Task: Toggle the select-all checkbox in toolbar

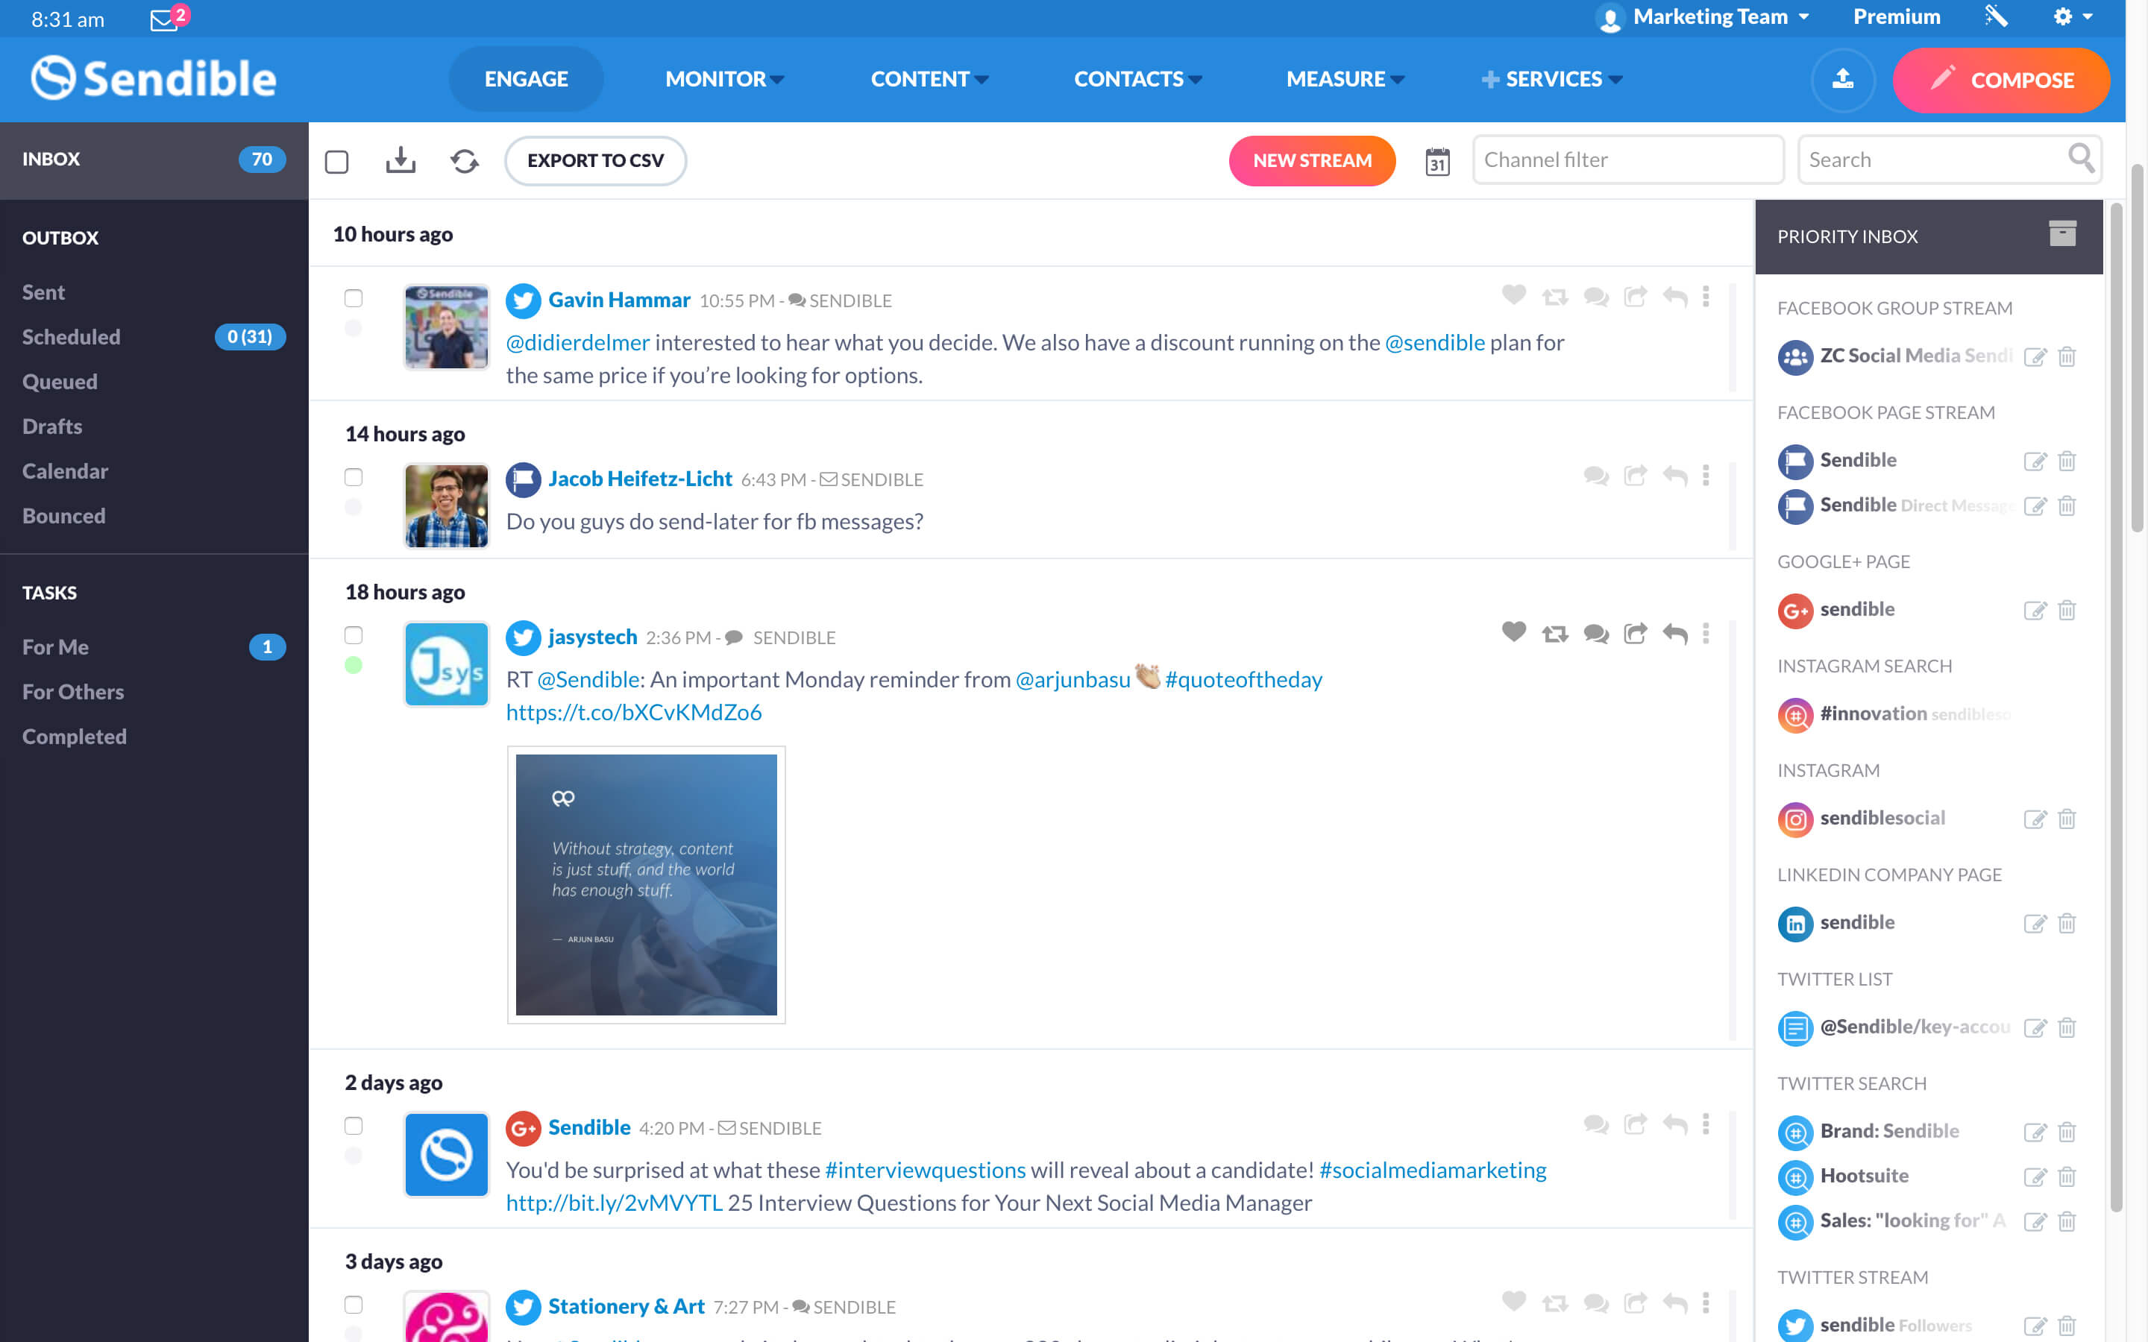Action: (336, 162)
